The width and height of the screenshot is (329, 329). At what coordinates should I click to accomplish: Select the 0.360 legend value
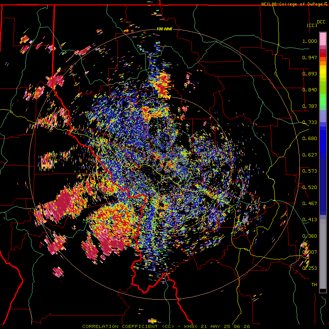click(310, 236)
